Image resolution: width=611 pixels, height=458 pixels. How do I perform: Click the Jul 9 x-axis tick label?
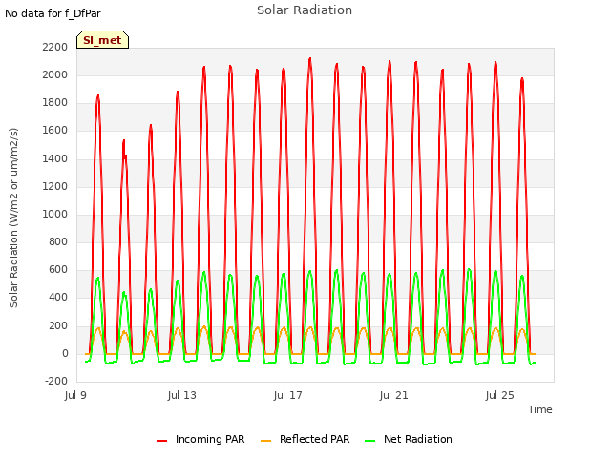pyautogui.click(x=75, y=395)
